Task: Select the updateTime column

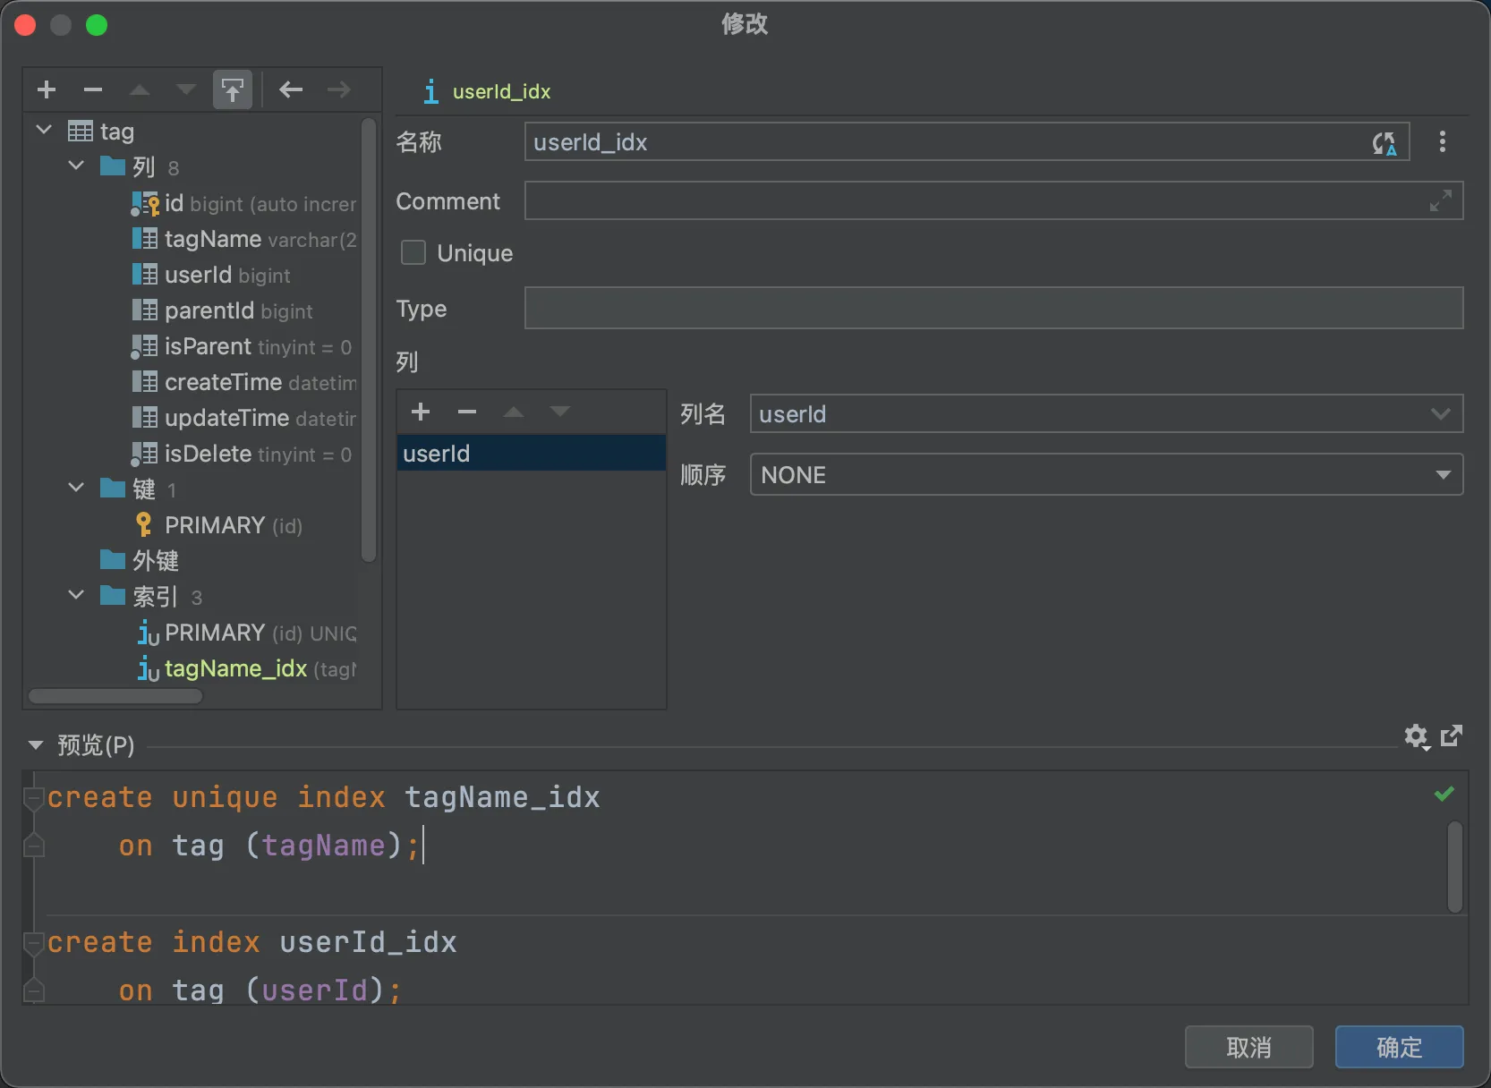Action: [x=243, y=418]
